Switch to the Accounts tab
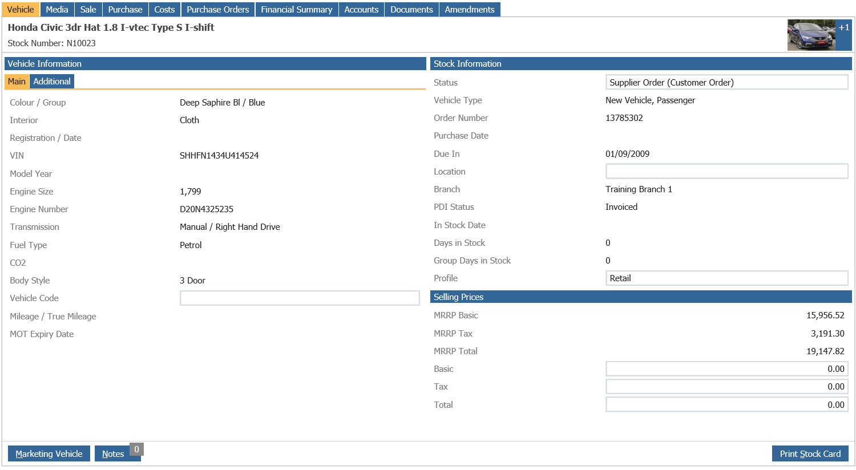The height and width of the screenshot is (470, 856). point(361,9)
